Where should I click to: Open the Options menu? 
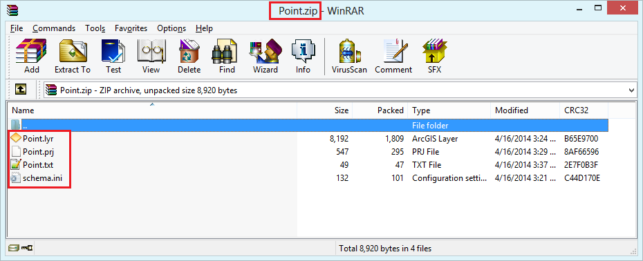tap(171, 28)
